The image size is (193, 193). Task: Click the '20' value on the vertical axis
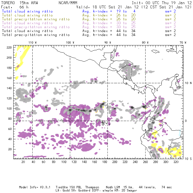(x=10, y=149)
